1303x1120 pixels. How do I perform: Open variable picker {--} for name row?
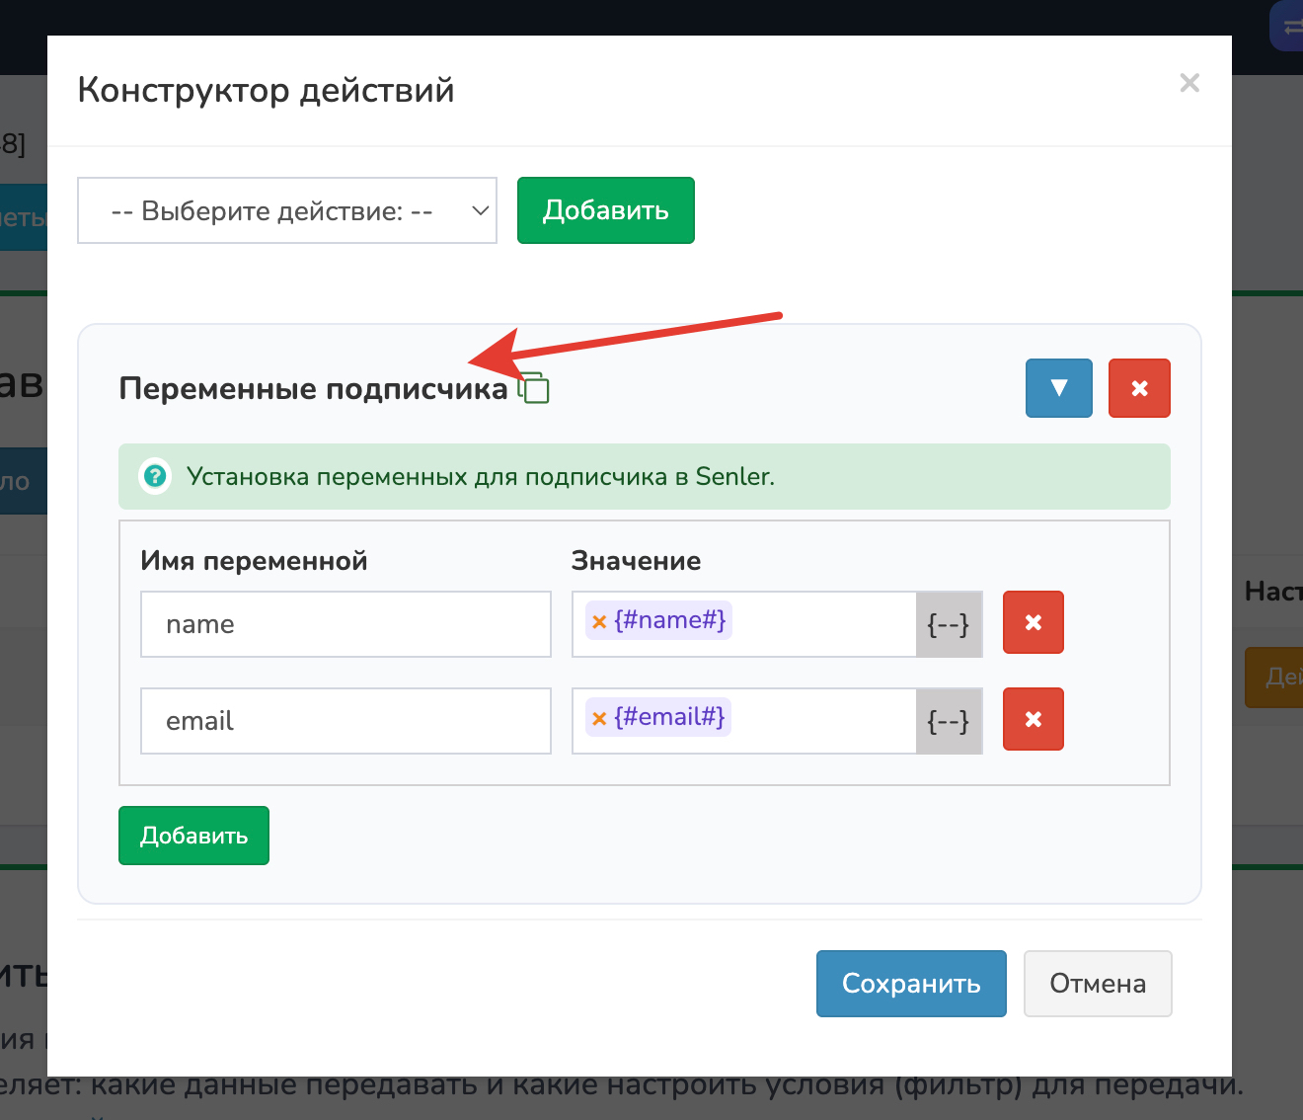(x=948, y=624)
